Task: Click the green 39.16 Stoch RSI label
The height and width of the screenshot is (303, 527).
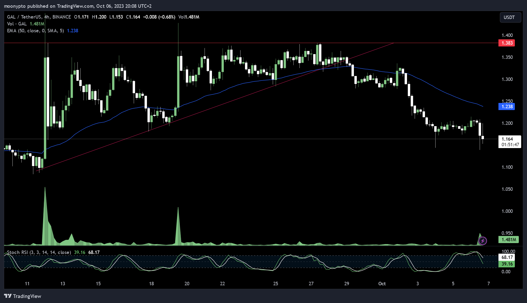Action: pyautogui.click(x=507, y=264)
